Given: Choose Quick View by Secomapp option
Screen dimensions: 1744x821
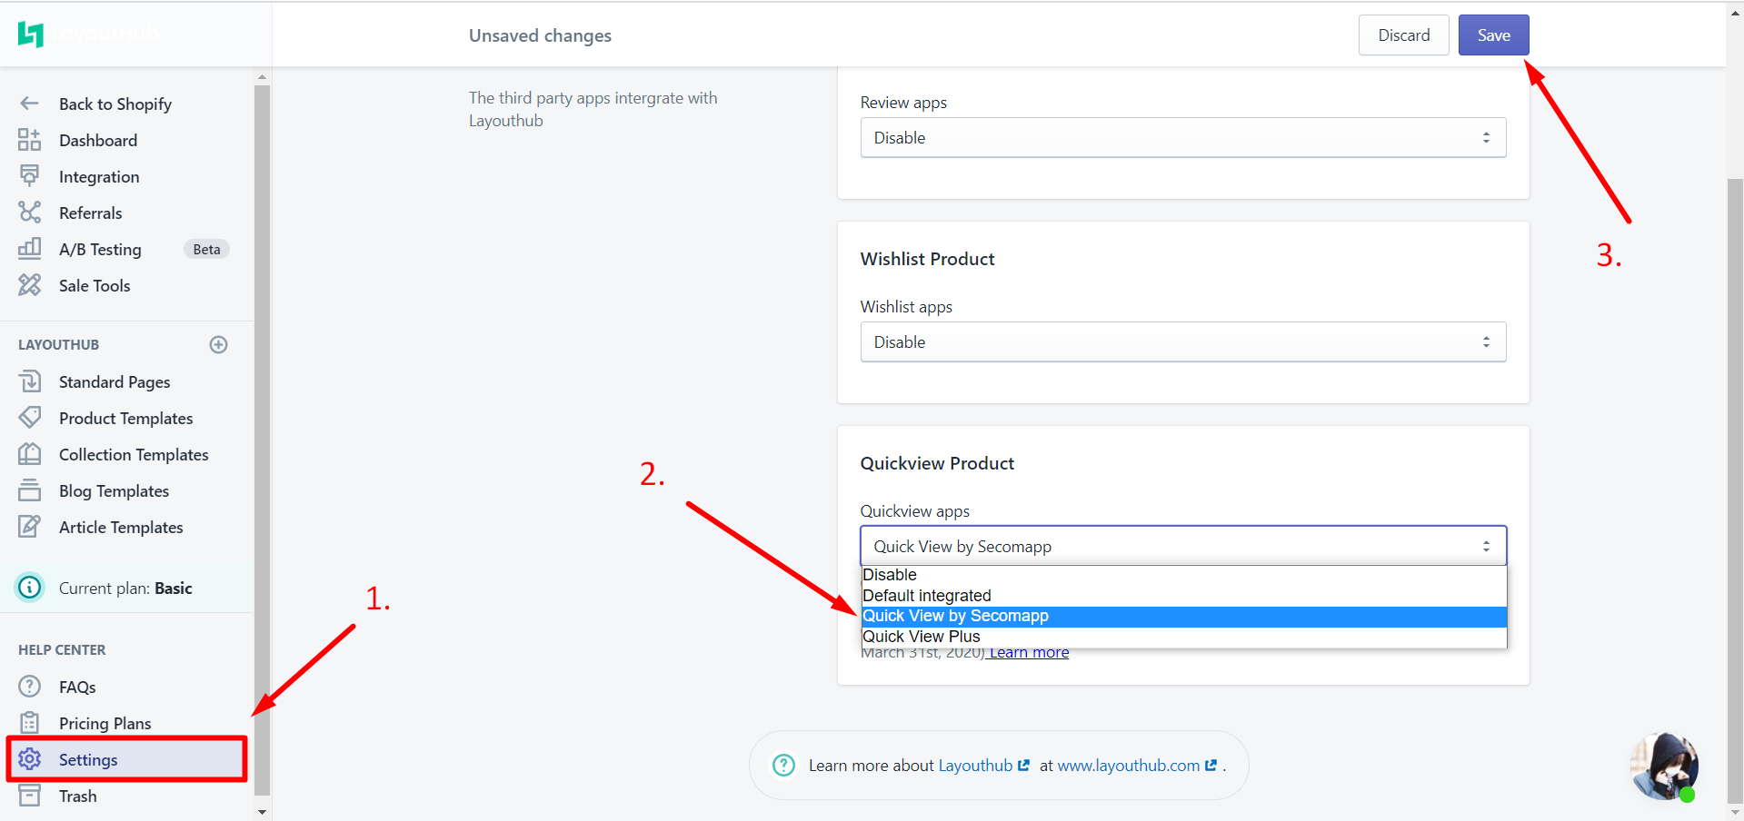Looking at the screenshot, I should click(x=1183, y=616).
